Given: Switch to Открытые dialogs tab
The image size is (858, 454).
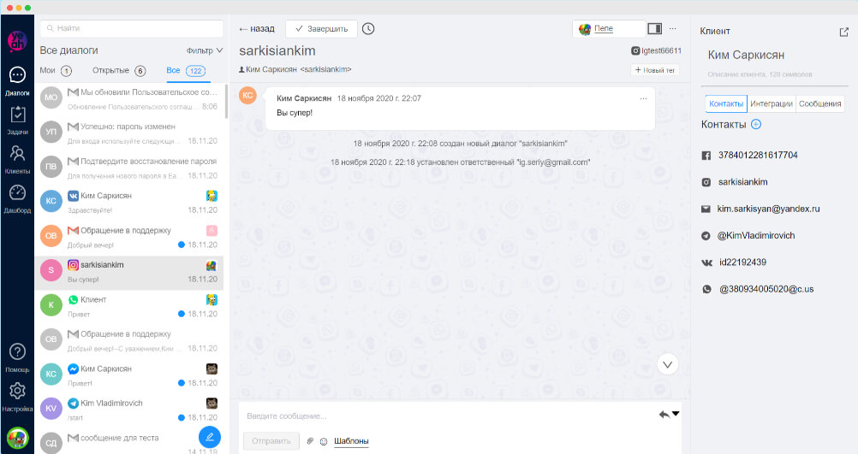Looking at the screenshot, I should click(x=119, y=70).
